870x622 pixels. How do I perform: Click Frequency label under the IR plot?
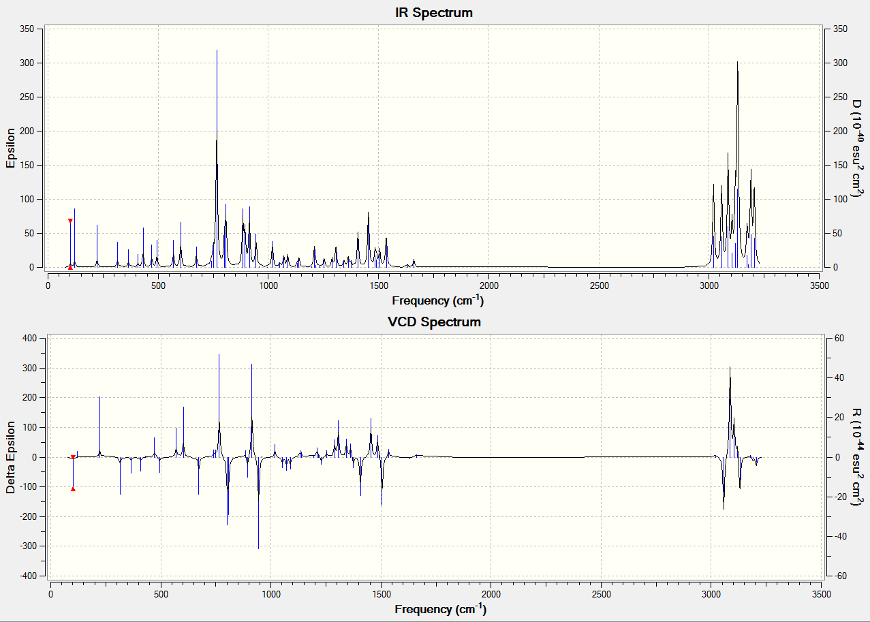click(x=438, y=300)
